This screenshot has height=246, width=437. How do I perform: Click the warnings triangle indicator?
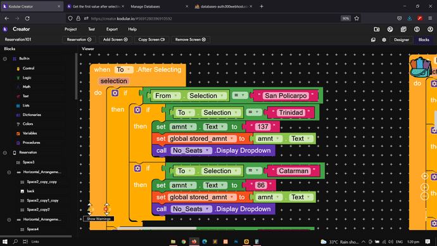[x=90, y=209]
